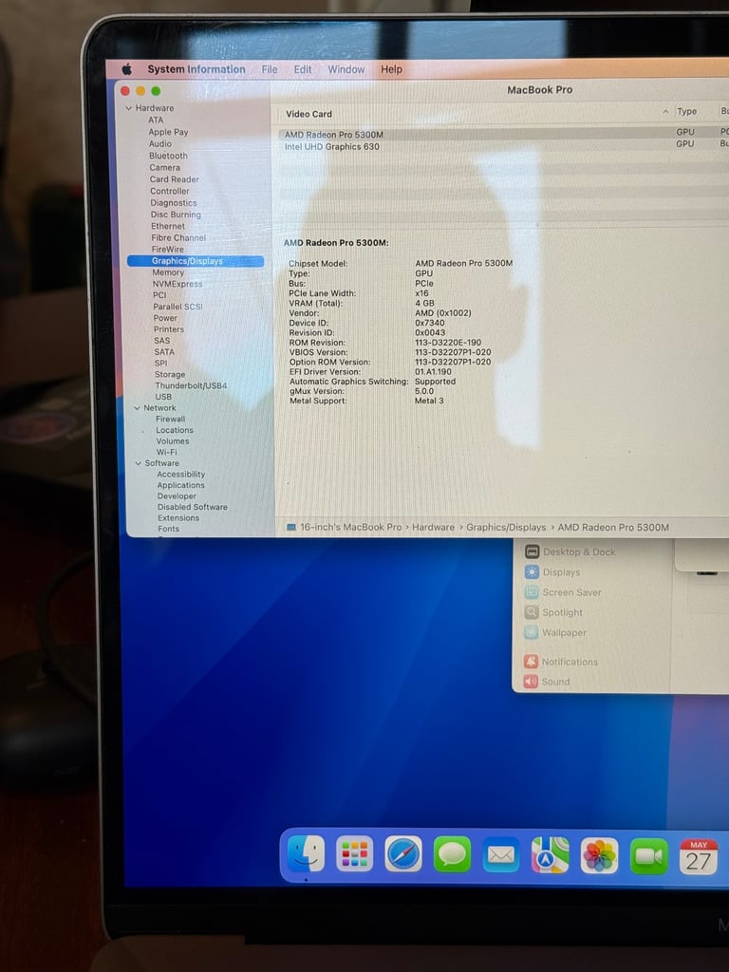Select Storage in the sidebar
Screen dimensions: 729x972
point(170,374)
